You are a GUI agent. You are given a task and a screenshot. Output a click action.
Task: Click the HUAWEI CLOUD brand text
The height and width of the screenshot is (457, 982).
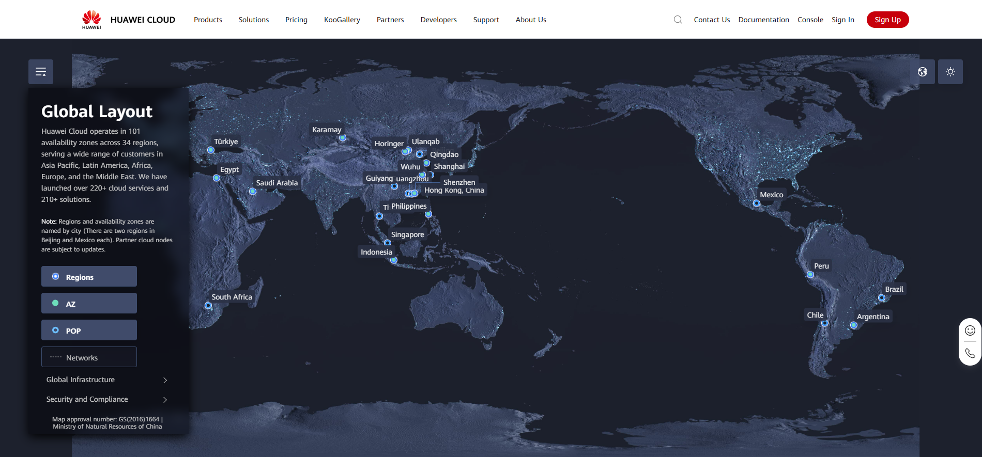[x=143, y=20]
